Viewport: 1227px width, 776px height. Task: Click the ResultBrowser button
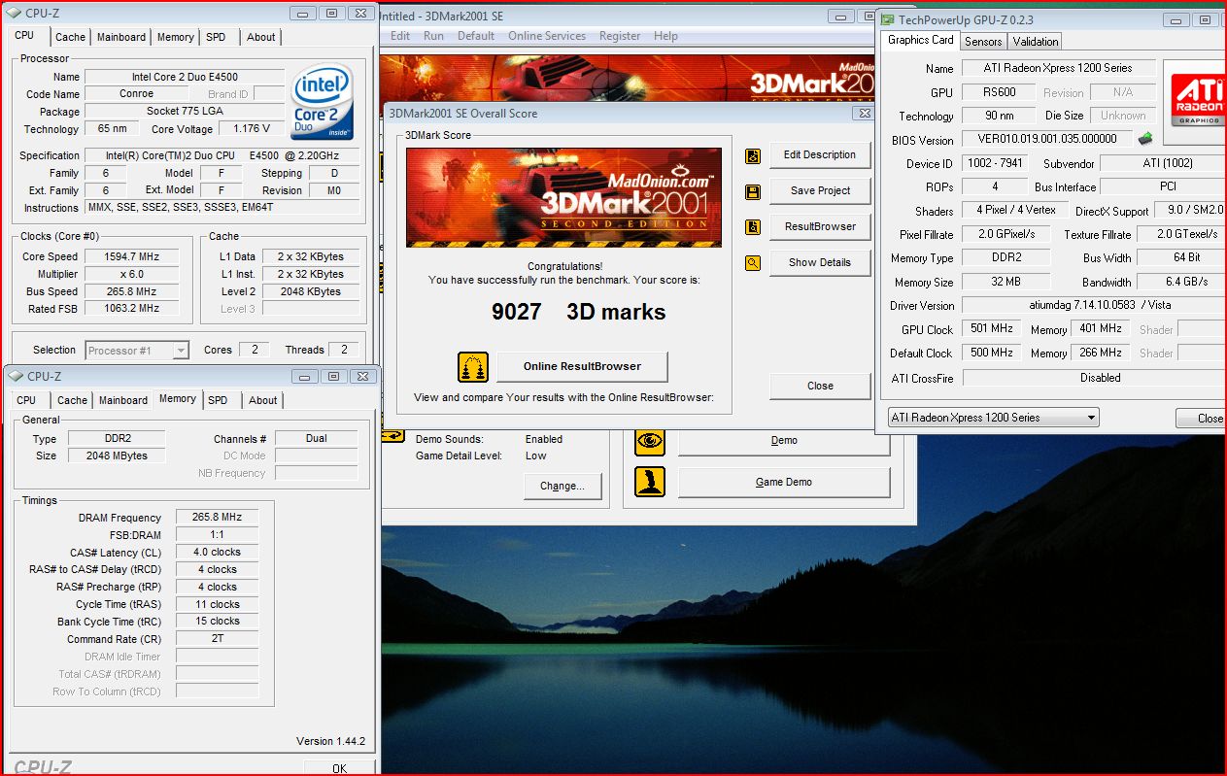click(820, 227)
